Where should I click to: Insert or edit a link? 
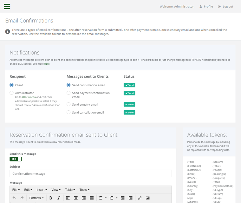pyautogui.click(x=140, y=198)
